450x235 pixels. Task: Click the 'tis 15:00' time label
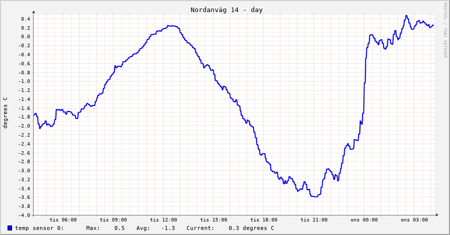coord(214,220)
